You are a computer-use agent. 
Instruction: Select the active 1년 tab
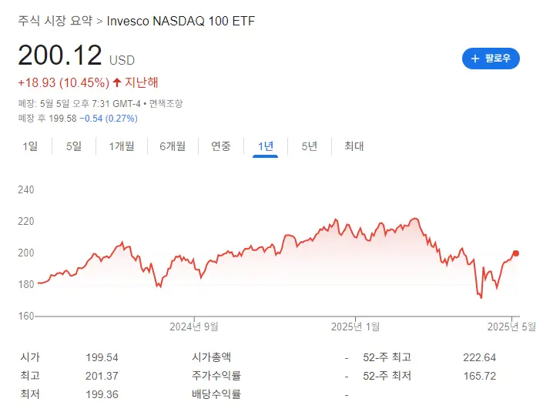coord(266,146)
